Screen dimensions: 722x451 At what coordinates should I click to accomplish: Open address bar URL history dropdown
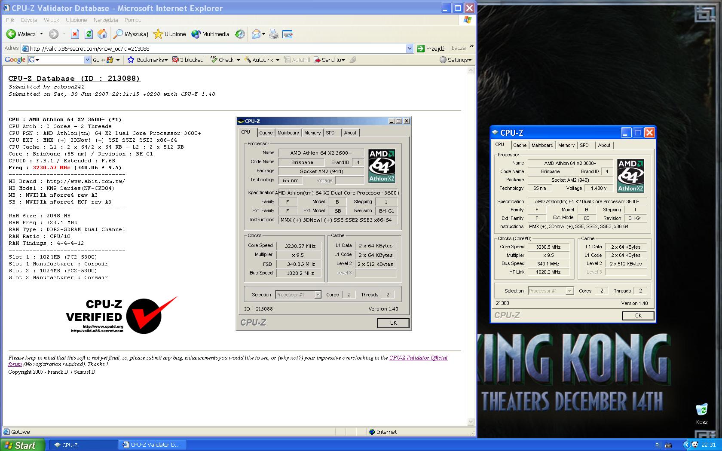410,49
